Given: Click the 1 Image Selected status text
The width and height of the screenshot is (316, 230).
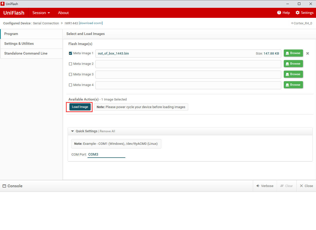Looking at the screenshot, I should click(x=114, y=100).
